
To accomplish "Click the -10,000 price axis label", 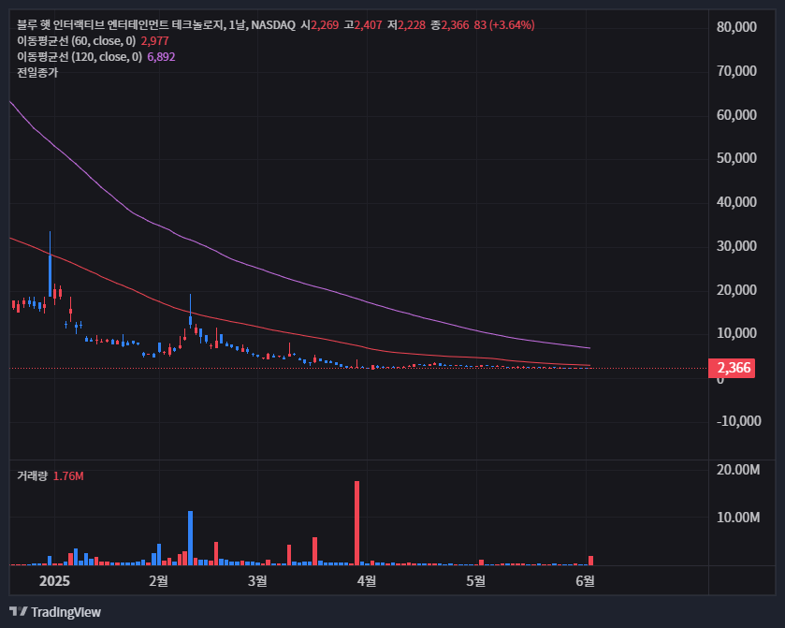I will click(x=738, y=420).
